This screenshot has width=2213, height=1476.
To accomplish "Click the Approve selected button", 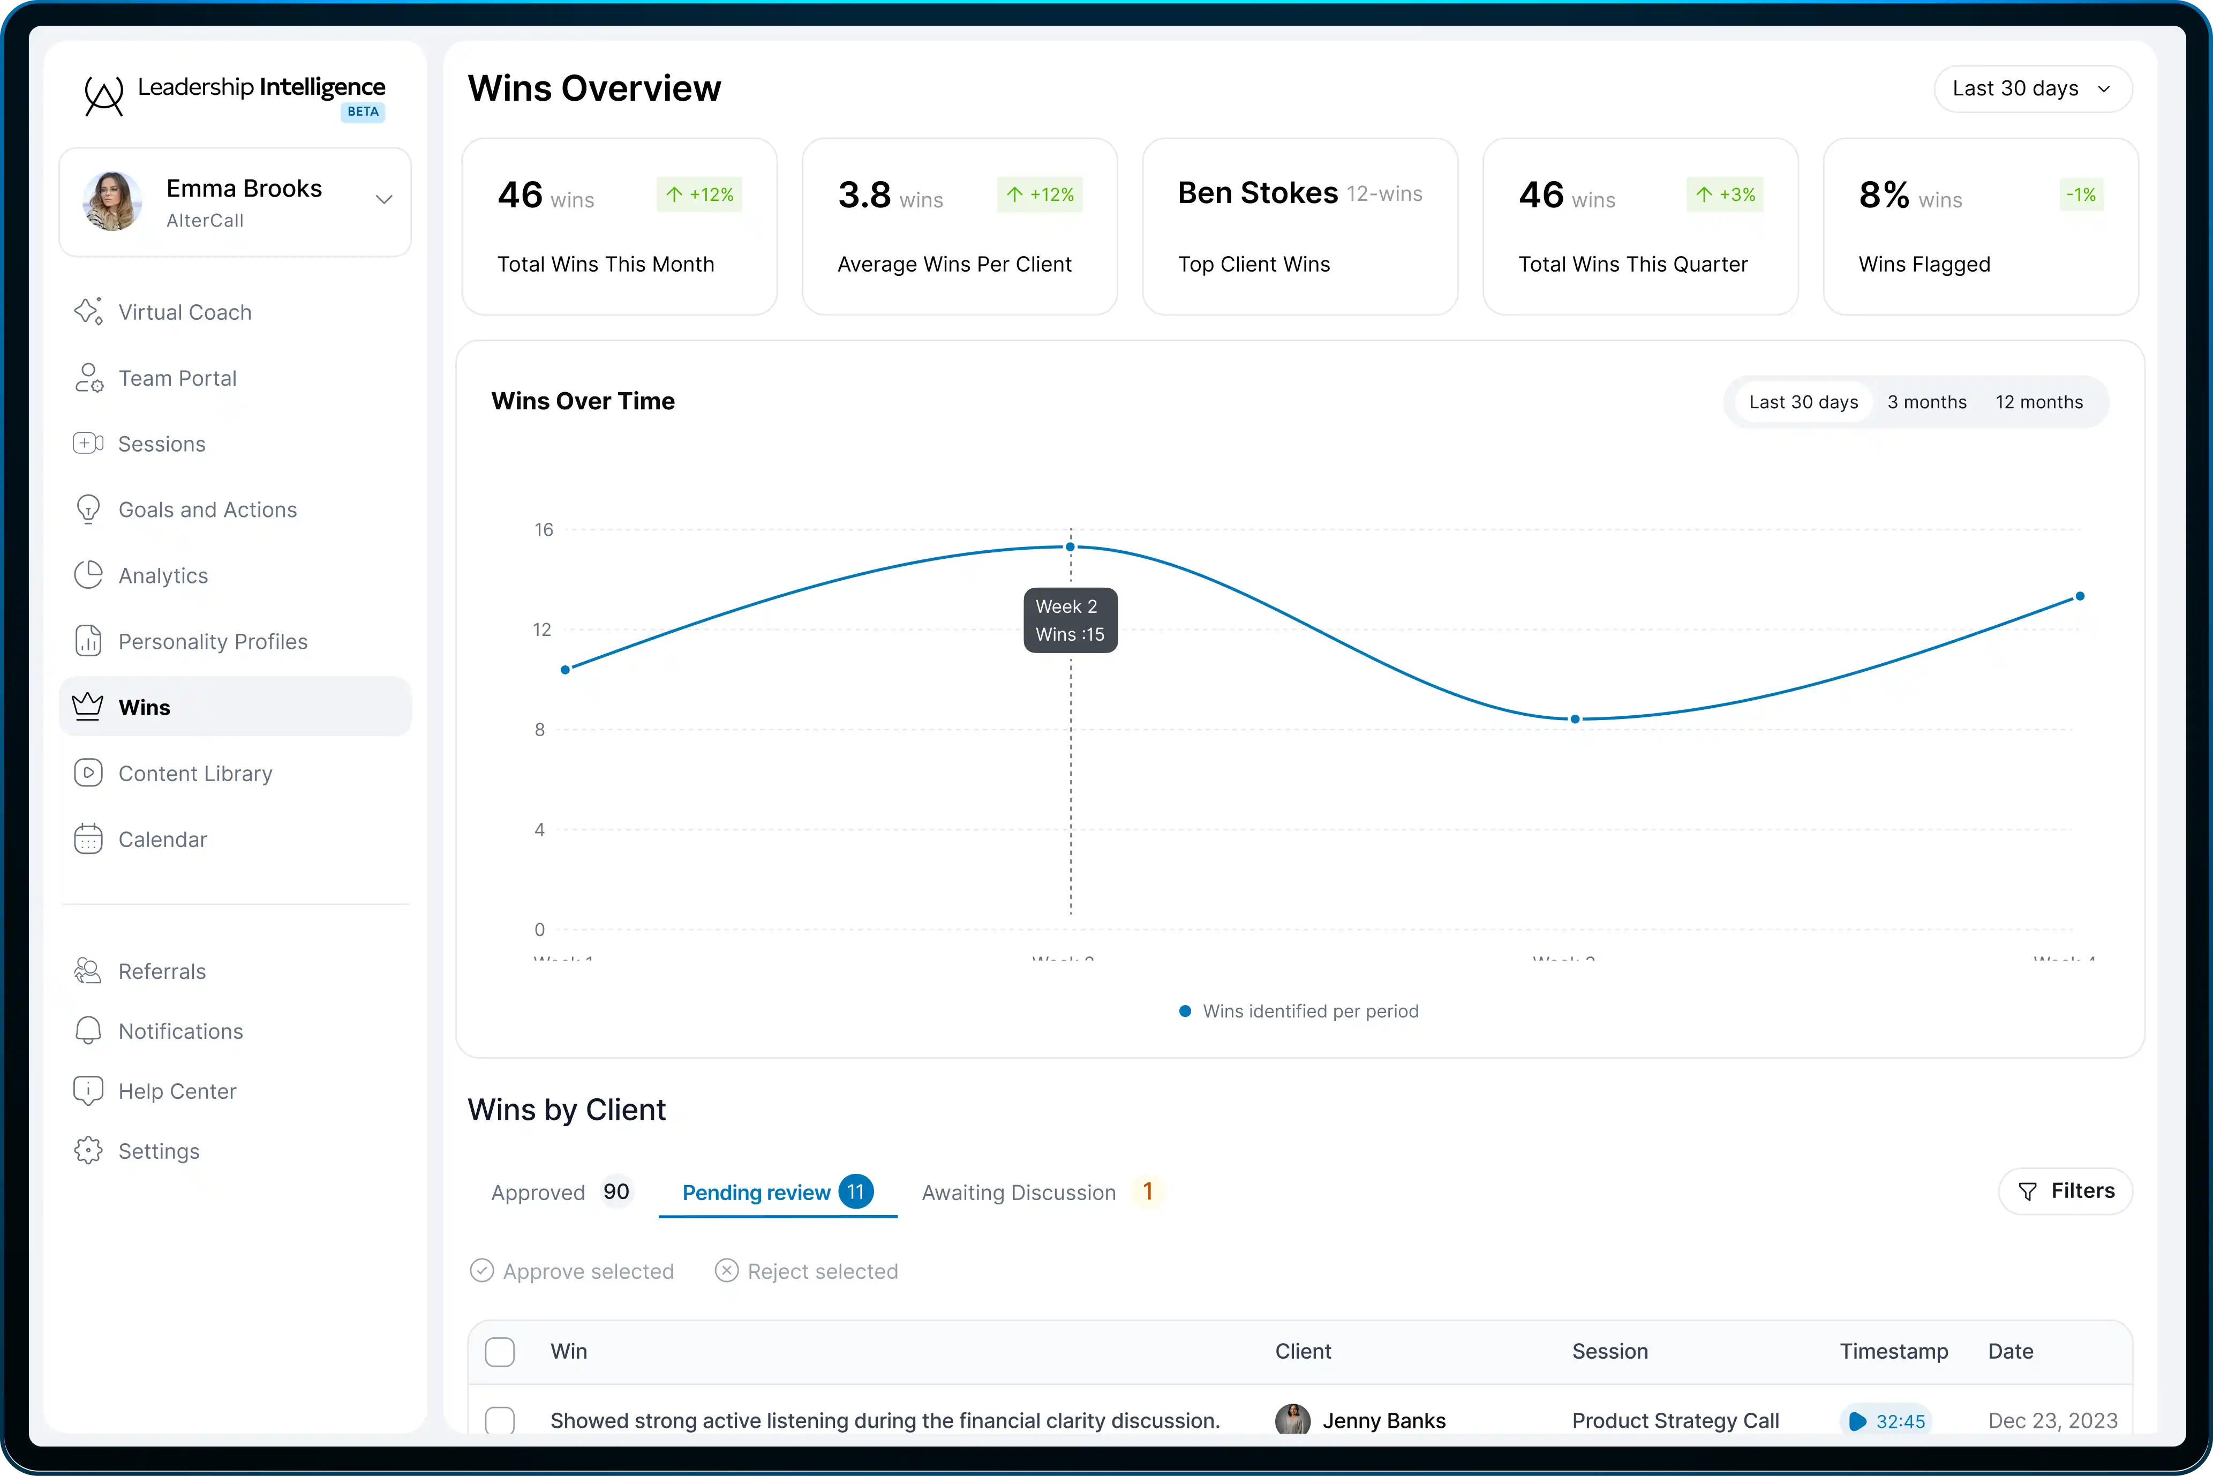I will [x=572, y=1271].
